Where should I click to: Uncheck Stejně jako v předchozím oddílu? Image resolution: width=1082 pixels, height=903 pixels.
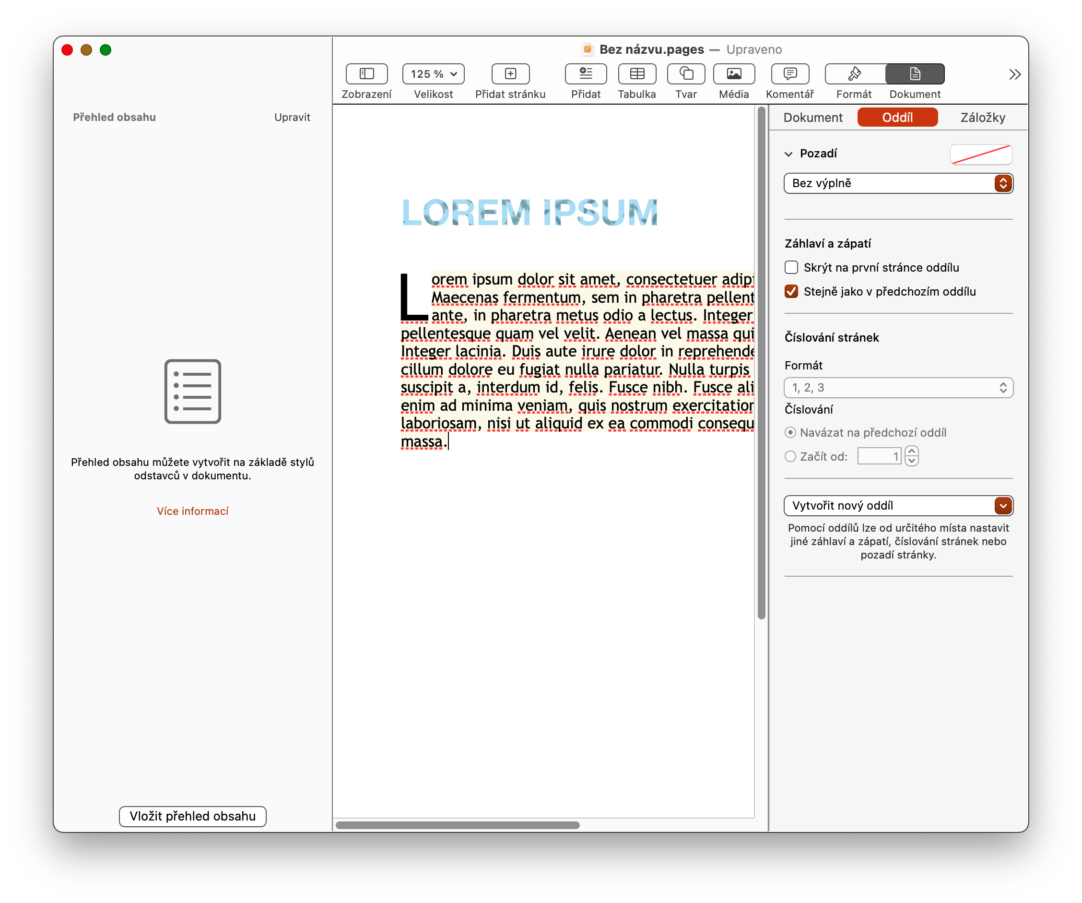pos(791,292)
